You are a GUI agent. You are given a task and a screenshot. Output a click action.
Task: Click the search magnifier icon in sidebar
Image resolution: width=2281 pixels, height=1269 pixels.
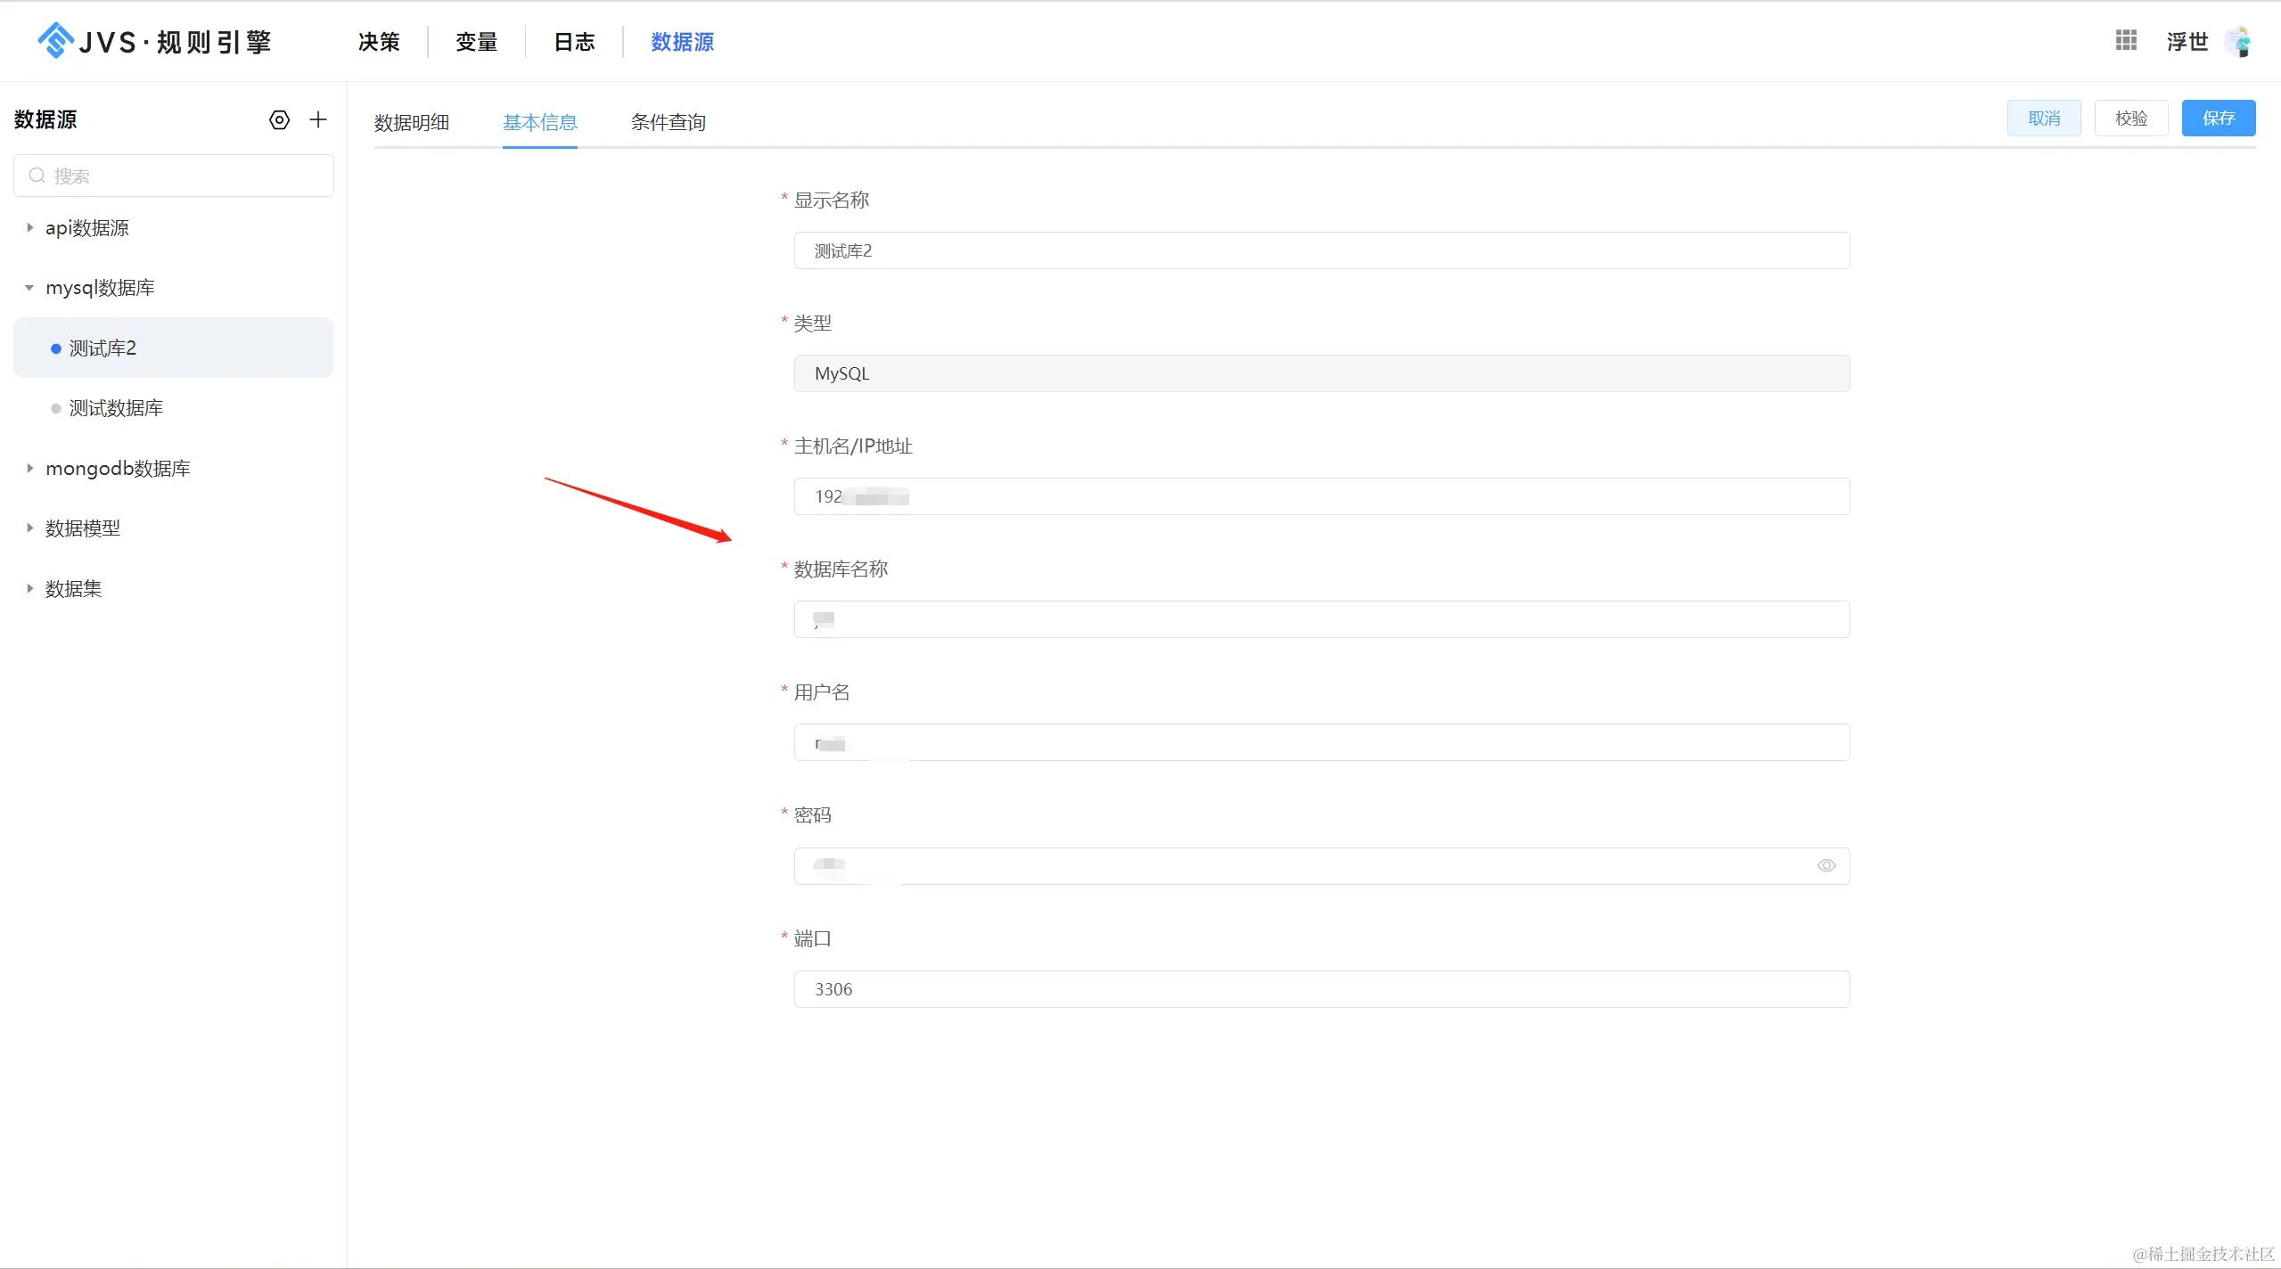coord(37,176)
